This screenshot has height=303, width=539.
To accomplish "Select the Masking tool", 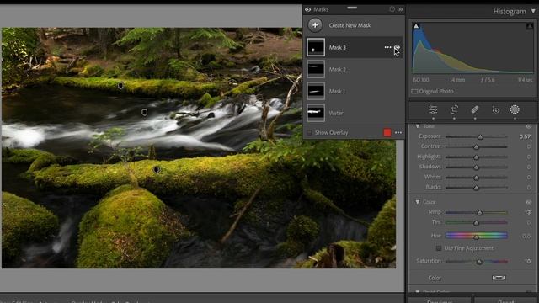I will click(515, 109).
